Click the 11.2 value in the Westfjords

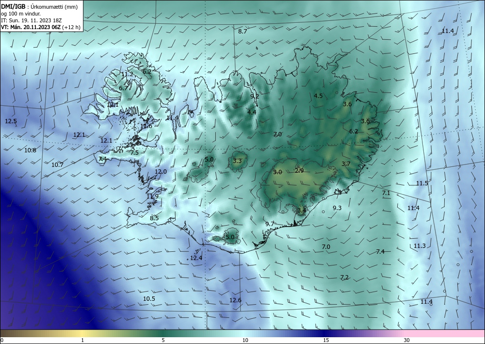(127, 74)
